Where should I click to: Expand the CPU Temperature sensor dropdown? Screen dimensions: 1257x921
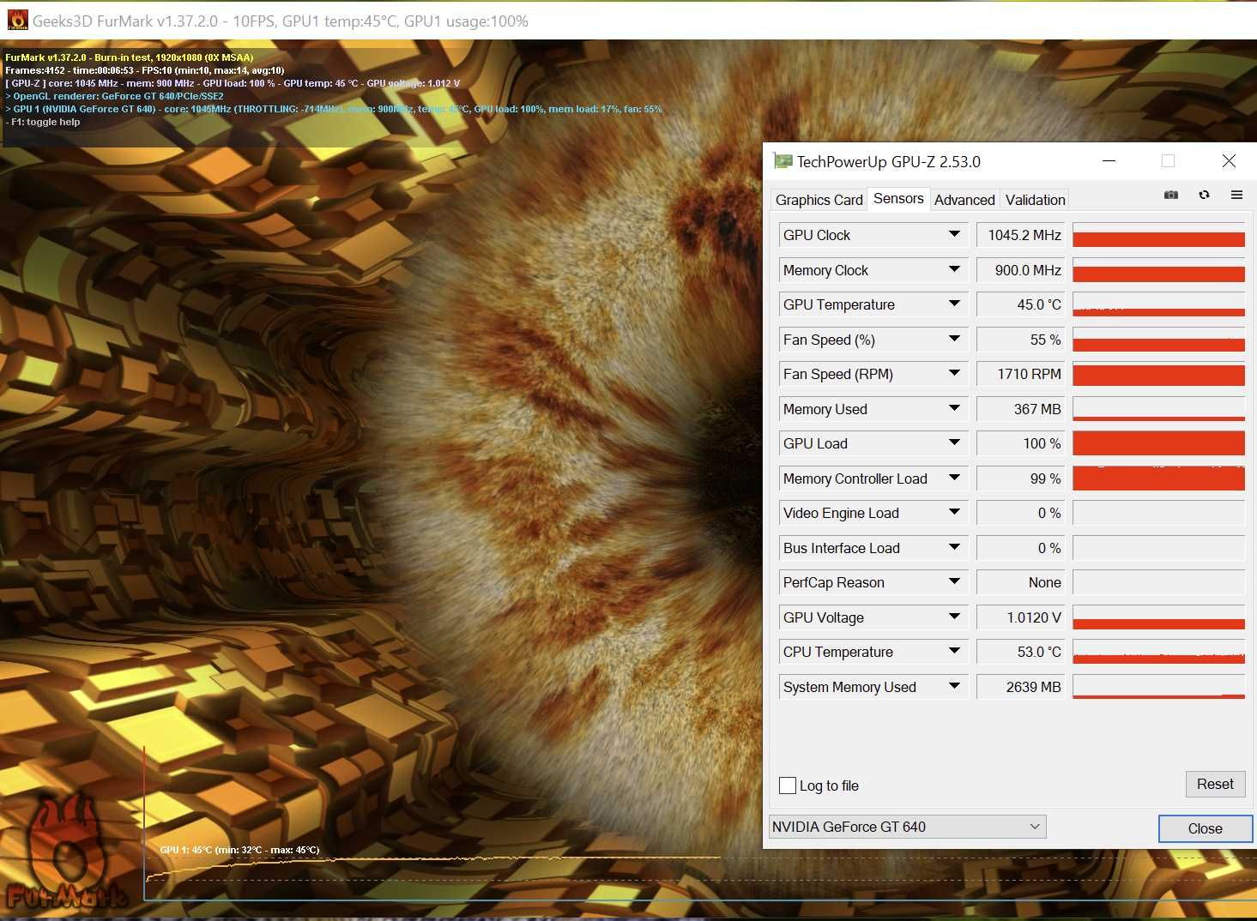(x=954, y=651)
